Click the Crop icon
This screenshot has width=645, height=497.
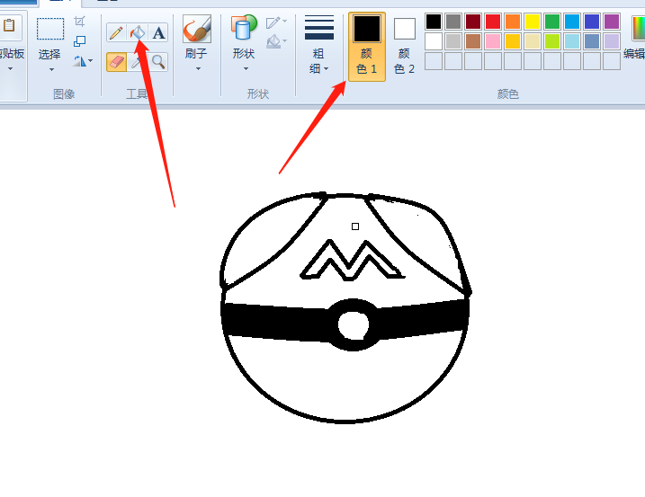[x=79, y=22]
